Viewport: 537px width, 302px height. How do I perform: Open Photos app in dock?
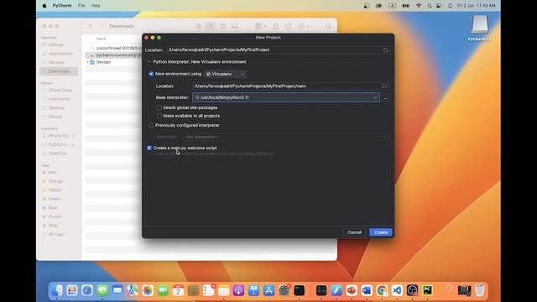click(148, 290)
